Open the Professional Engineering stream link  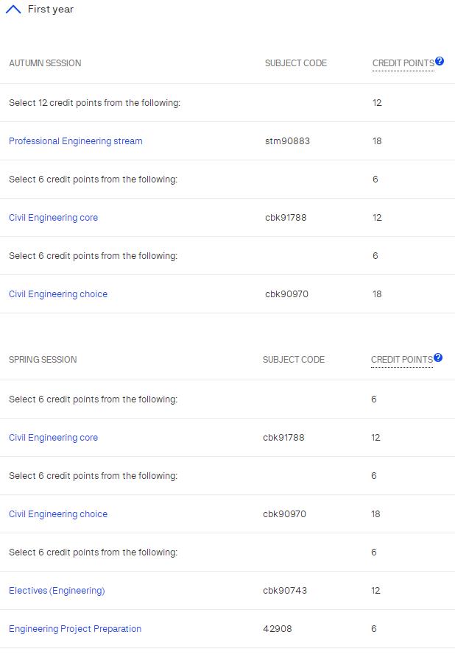point(76,141)
